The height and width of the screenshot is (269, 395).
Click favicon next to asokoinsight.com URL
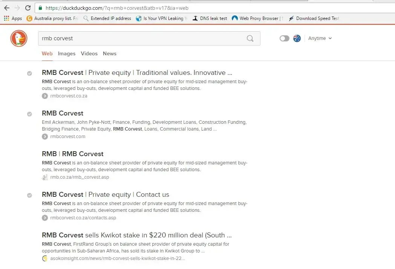[45, 258]
